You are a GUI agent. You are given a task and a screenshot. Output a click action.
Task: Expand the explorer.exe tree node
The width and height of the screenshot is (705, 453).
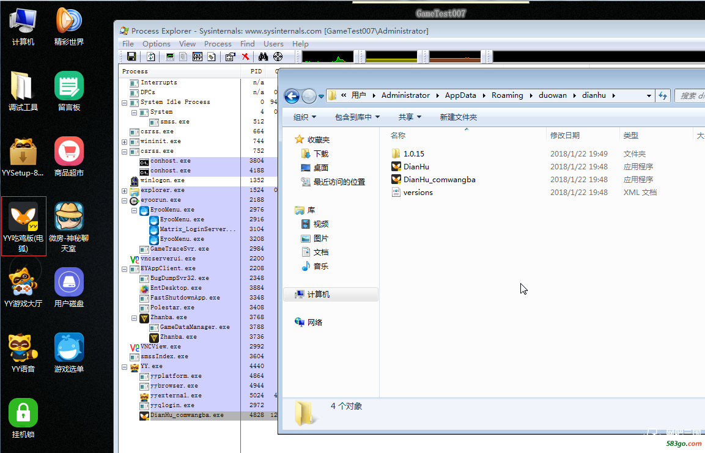coord(125,191)
